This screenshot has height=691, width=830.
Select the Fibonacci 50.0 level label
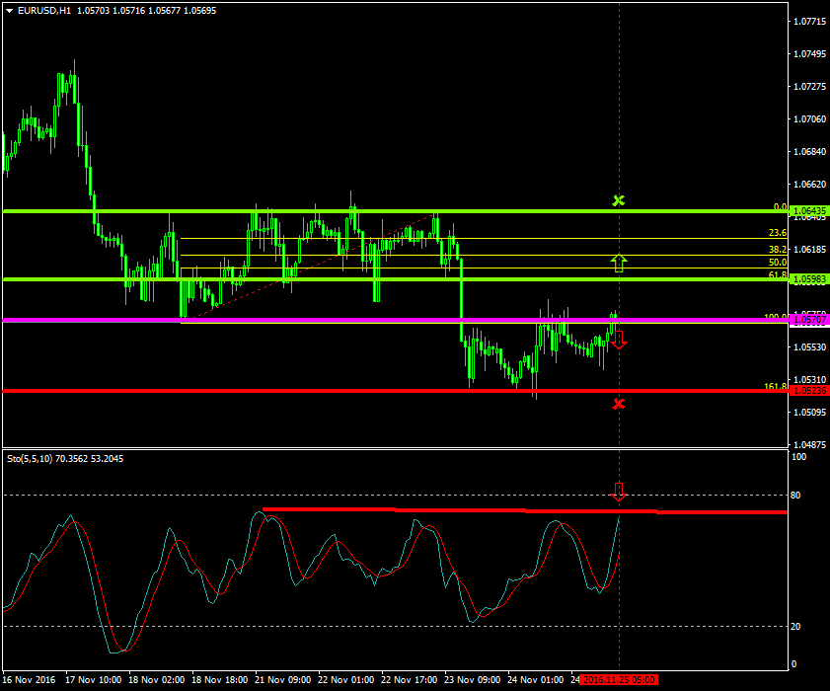(x=777, y=263)
